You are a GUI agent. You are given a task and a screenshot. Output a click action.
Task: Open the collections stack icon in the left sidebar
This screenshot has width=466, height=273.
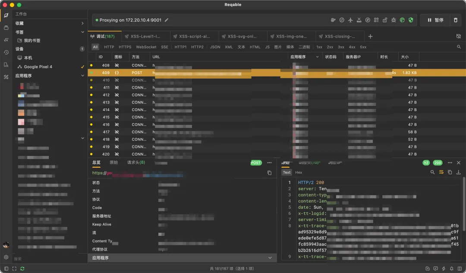6,28
